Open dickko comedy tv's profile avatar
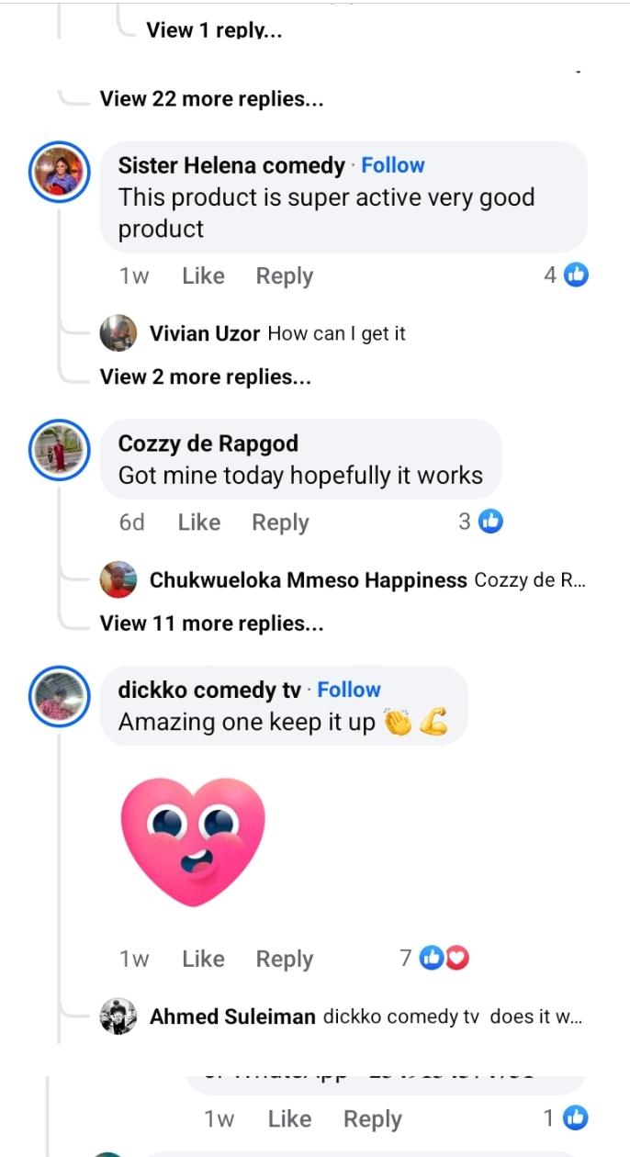Image resolution: width=630 pixels, height=1157 pixels. pyautogui.click(x=60, y=696)
